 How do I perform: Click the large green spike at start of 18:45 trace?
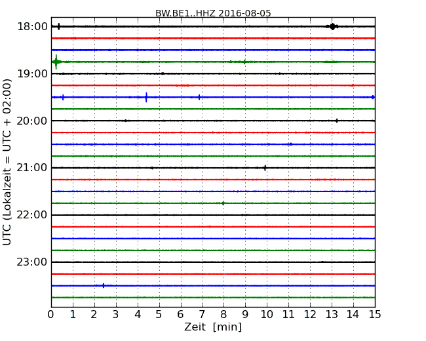(56, 62)
